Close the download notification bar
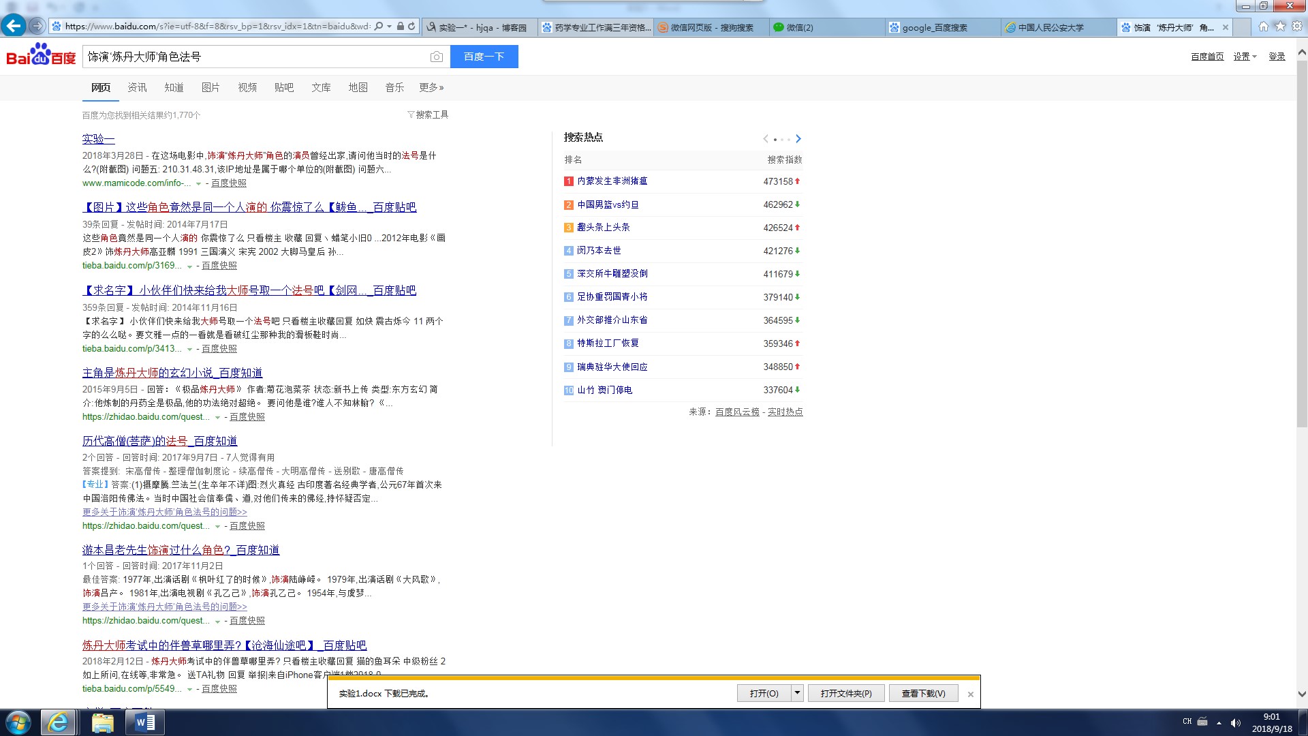This screenshot has width=1308, height=736. pyautogui.click(x=970, y=694)
